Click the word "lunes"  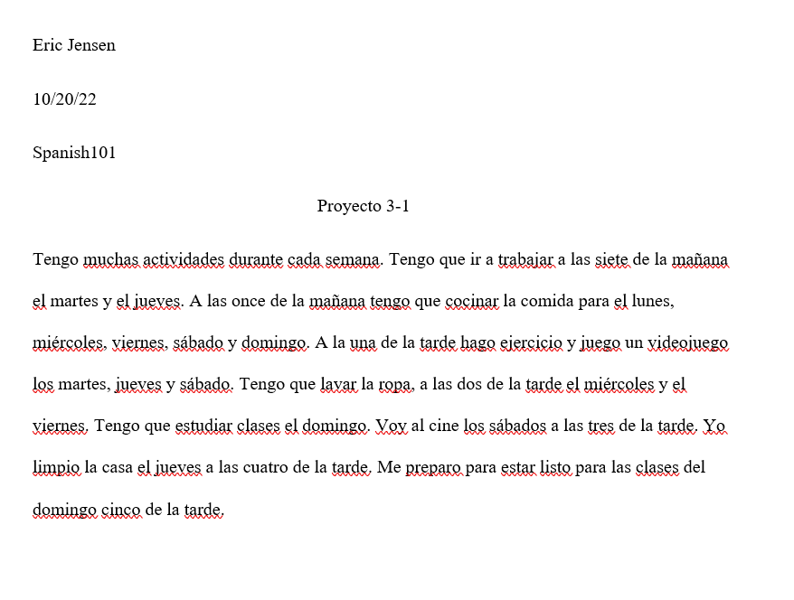(651, 301)
